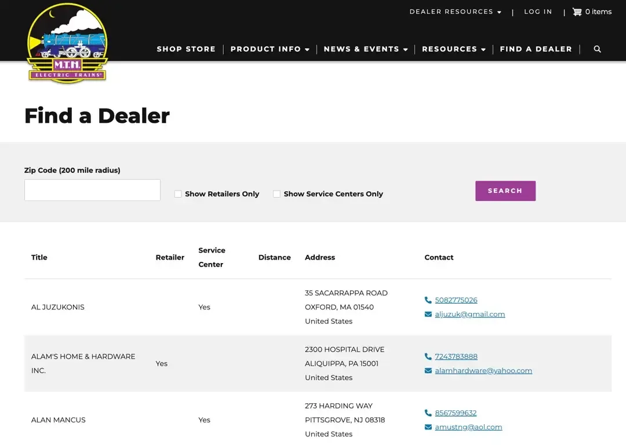Click phone icon next to 8567599632
Image resolution: width=626 pixels, height=445 pixels.
pos(428,413)
